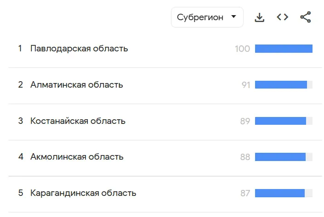Click the bar next to value 88

[x=280, y=157]
